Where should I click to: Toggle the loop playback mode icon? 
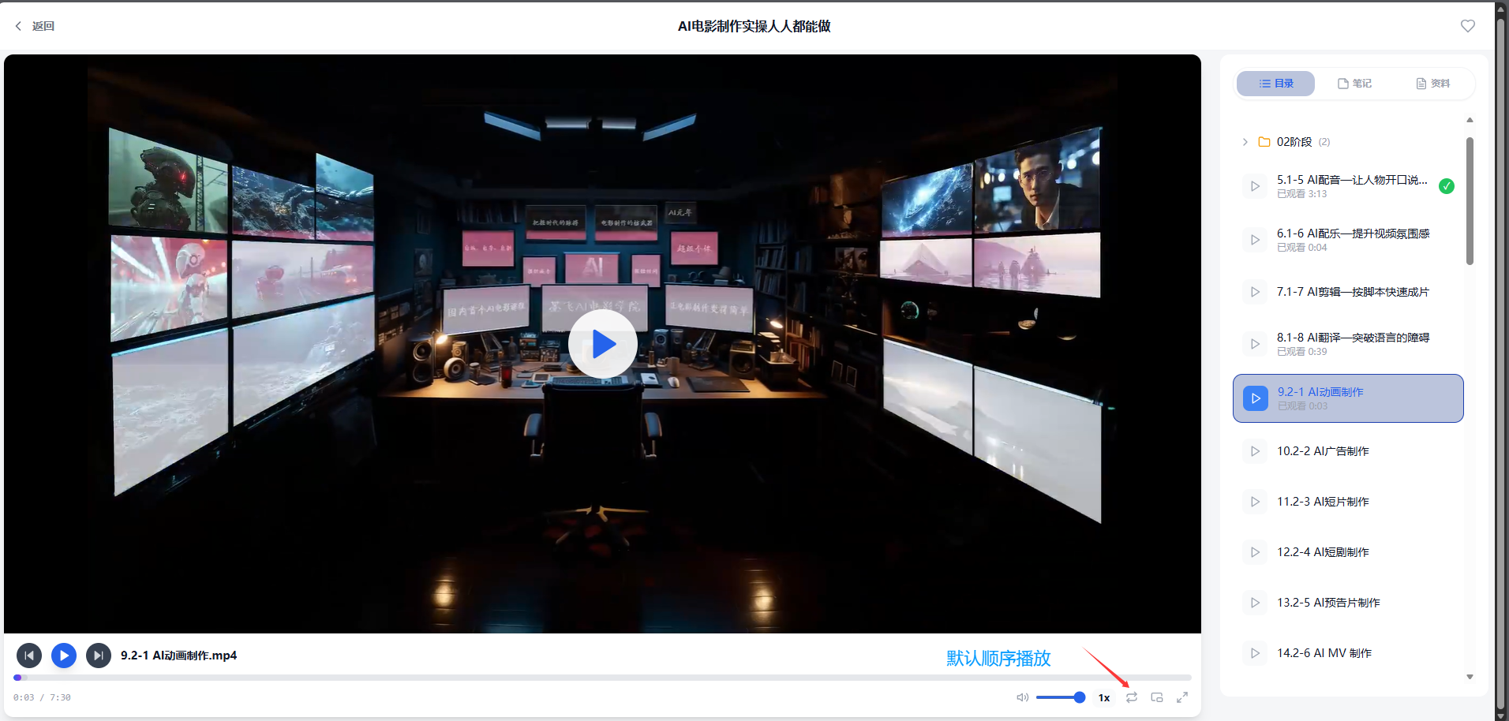pyautogui.click(x=1132, y=697)
